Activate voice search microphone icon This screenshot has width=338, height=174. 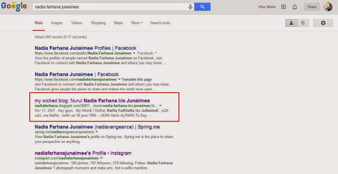coord(190,7)
